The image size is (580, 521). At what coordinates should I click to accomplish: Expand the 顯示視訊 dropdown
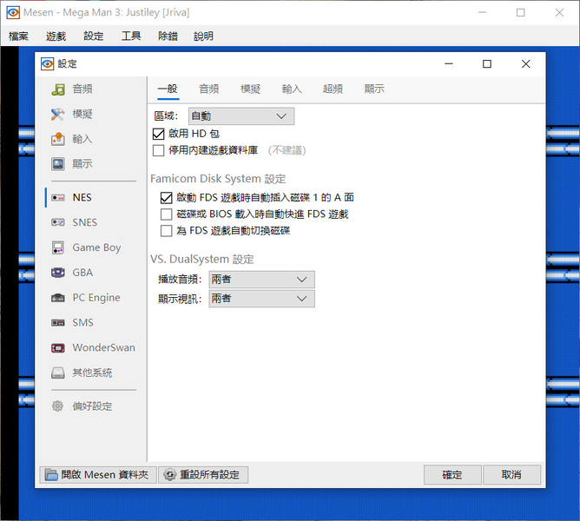click(262, 299)
